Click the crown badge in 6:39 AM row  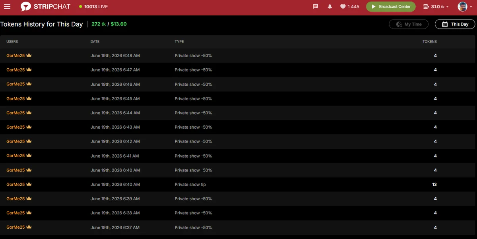(29, 198)
